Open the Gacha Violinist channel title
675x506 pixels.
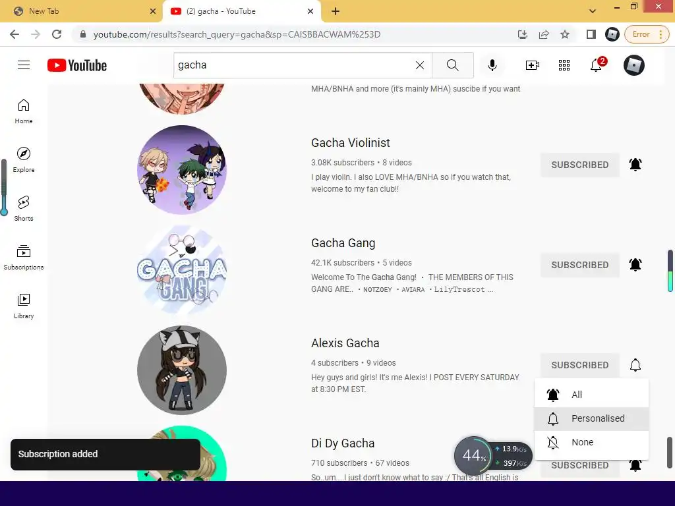[x=351, y=143]
